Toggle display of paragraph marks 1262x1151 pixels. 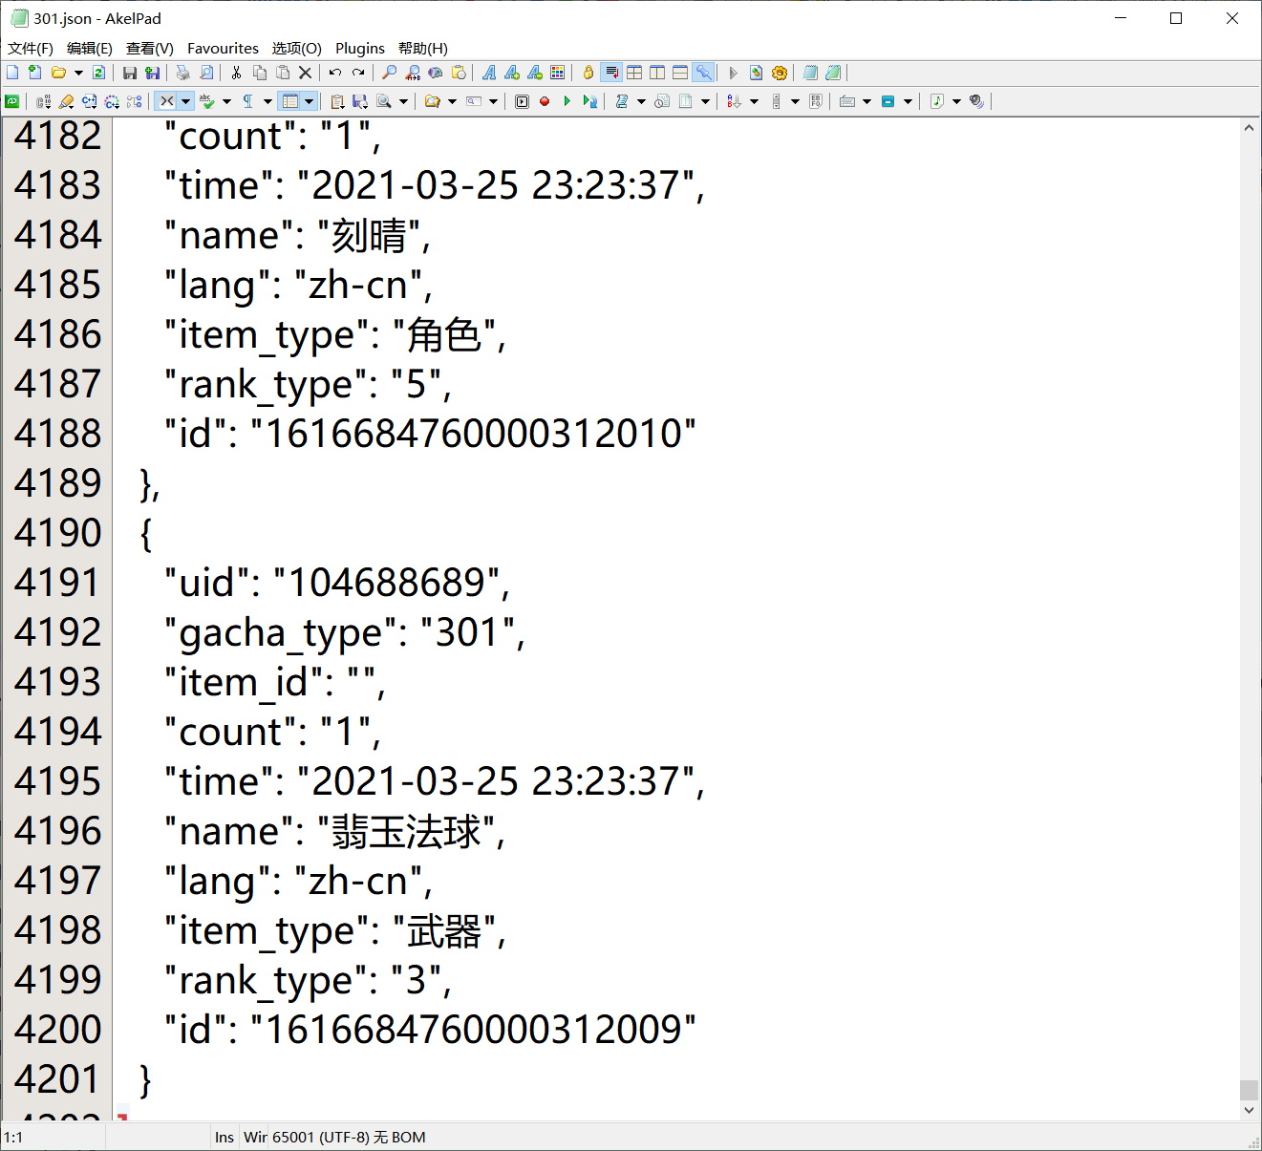pyautogui.click(x=248, y=100)
